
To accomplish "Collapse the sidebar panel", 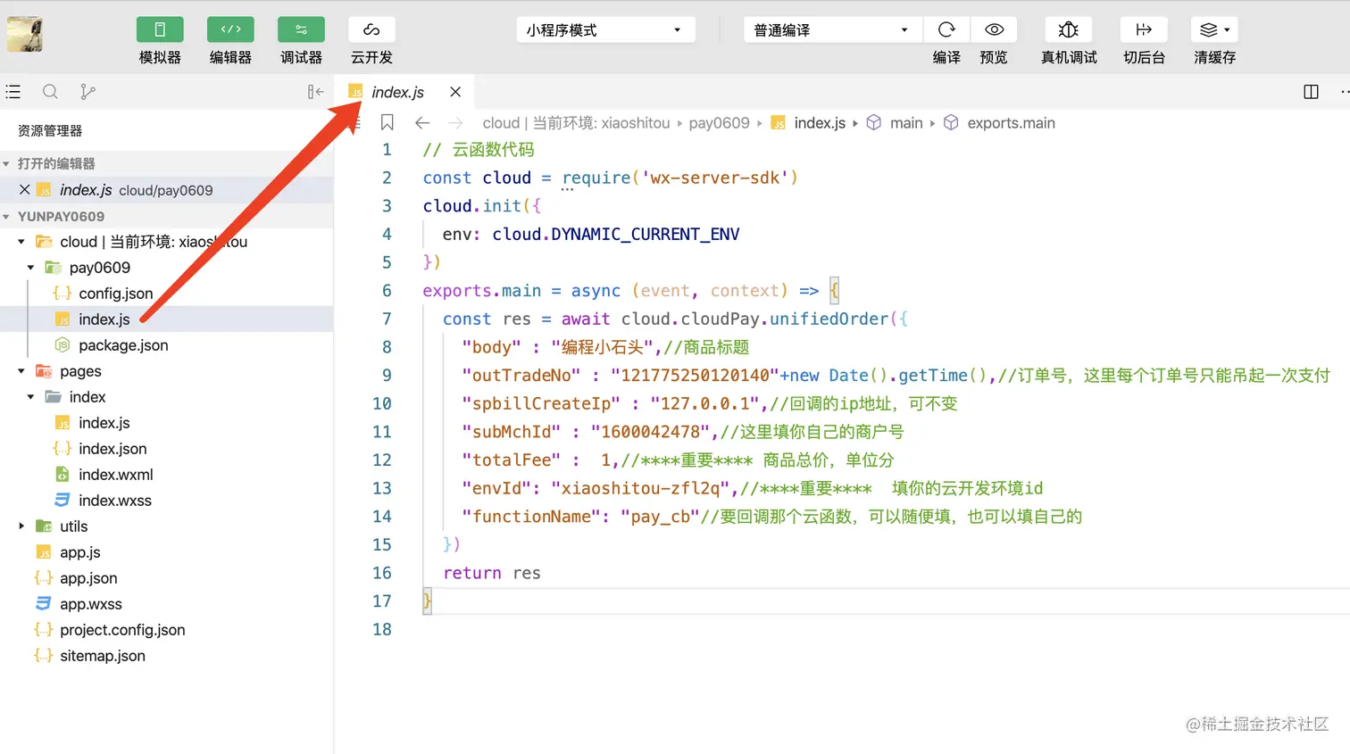I will pyautogui.click(x=315, y=92).
